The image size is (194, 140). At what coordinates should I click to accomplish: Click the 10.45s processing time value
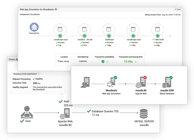(128, 61)
